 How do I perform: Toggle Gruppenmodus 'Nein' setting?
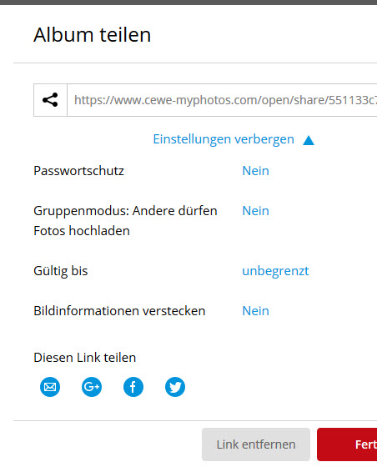click(255, 211)
